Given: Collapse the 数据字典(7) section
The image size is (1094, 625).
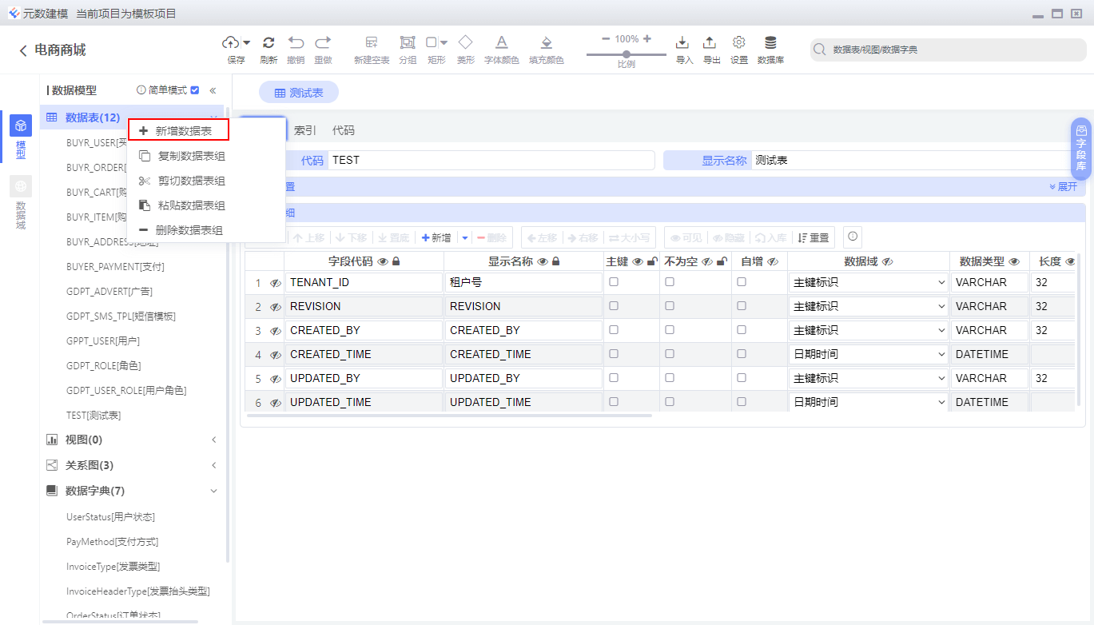Looking at the screenshot, I should coord(213,491).
